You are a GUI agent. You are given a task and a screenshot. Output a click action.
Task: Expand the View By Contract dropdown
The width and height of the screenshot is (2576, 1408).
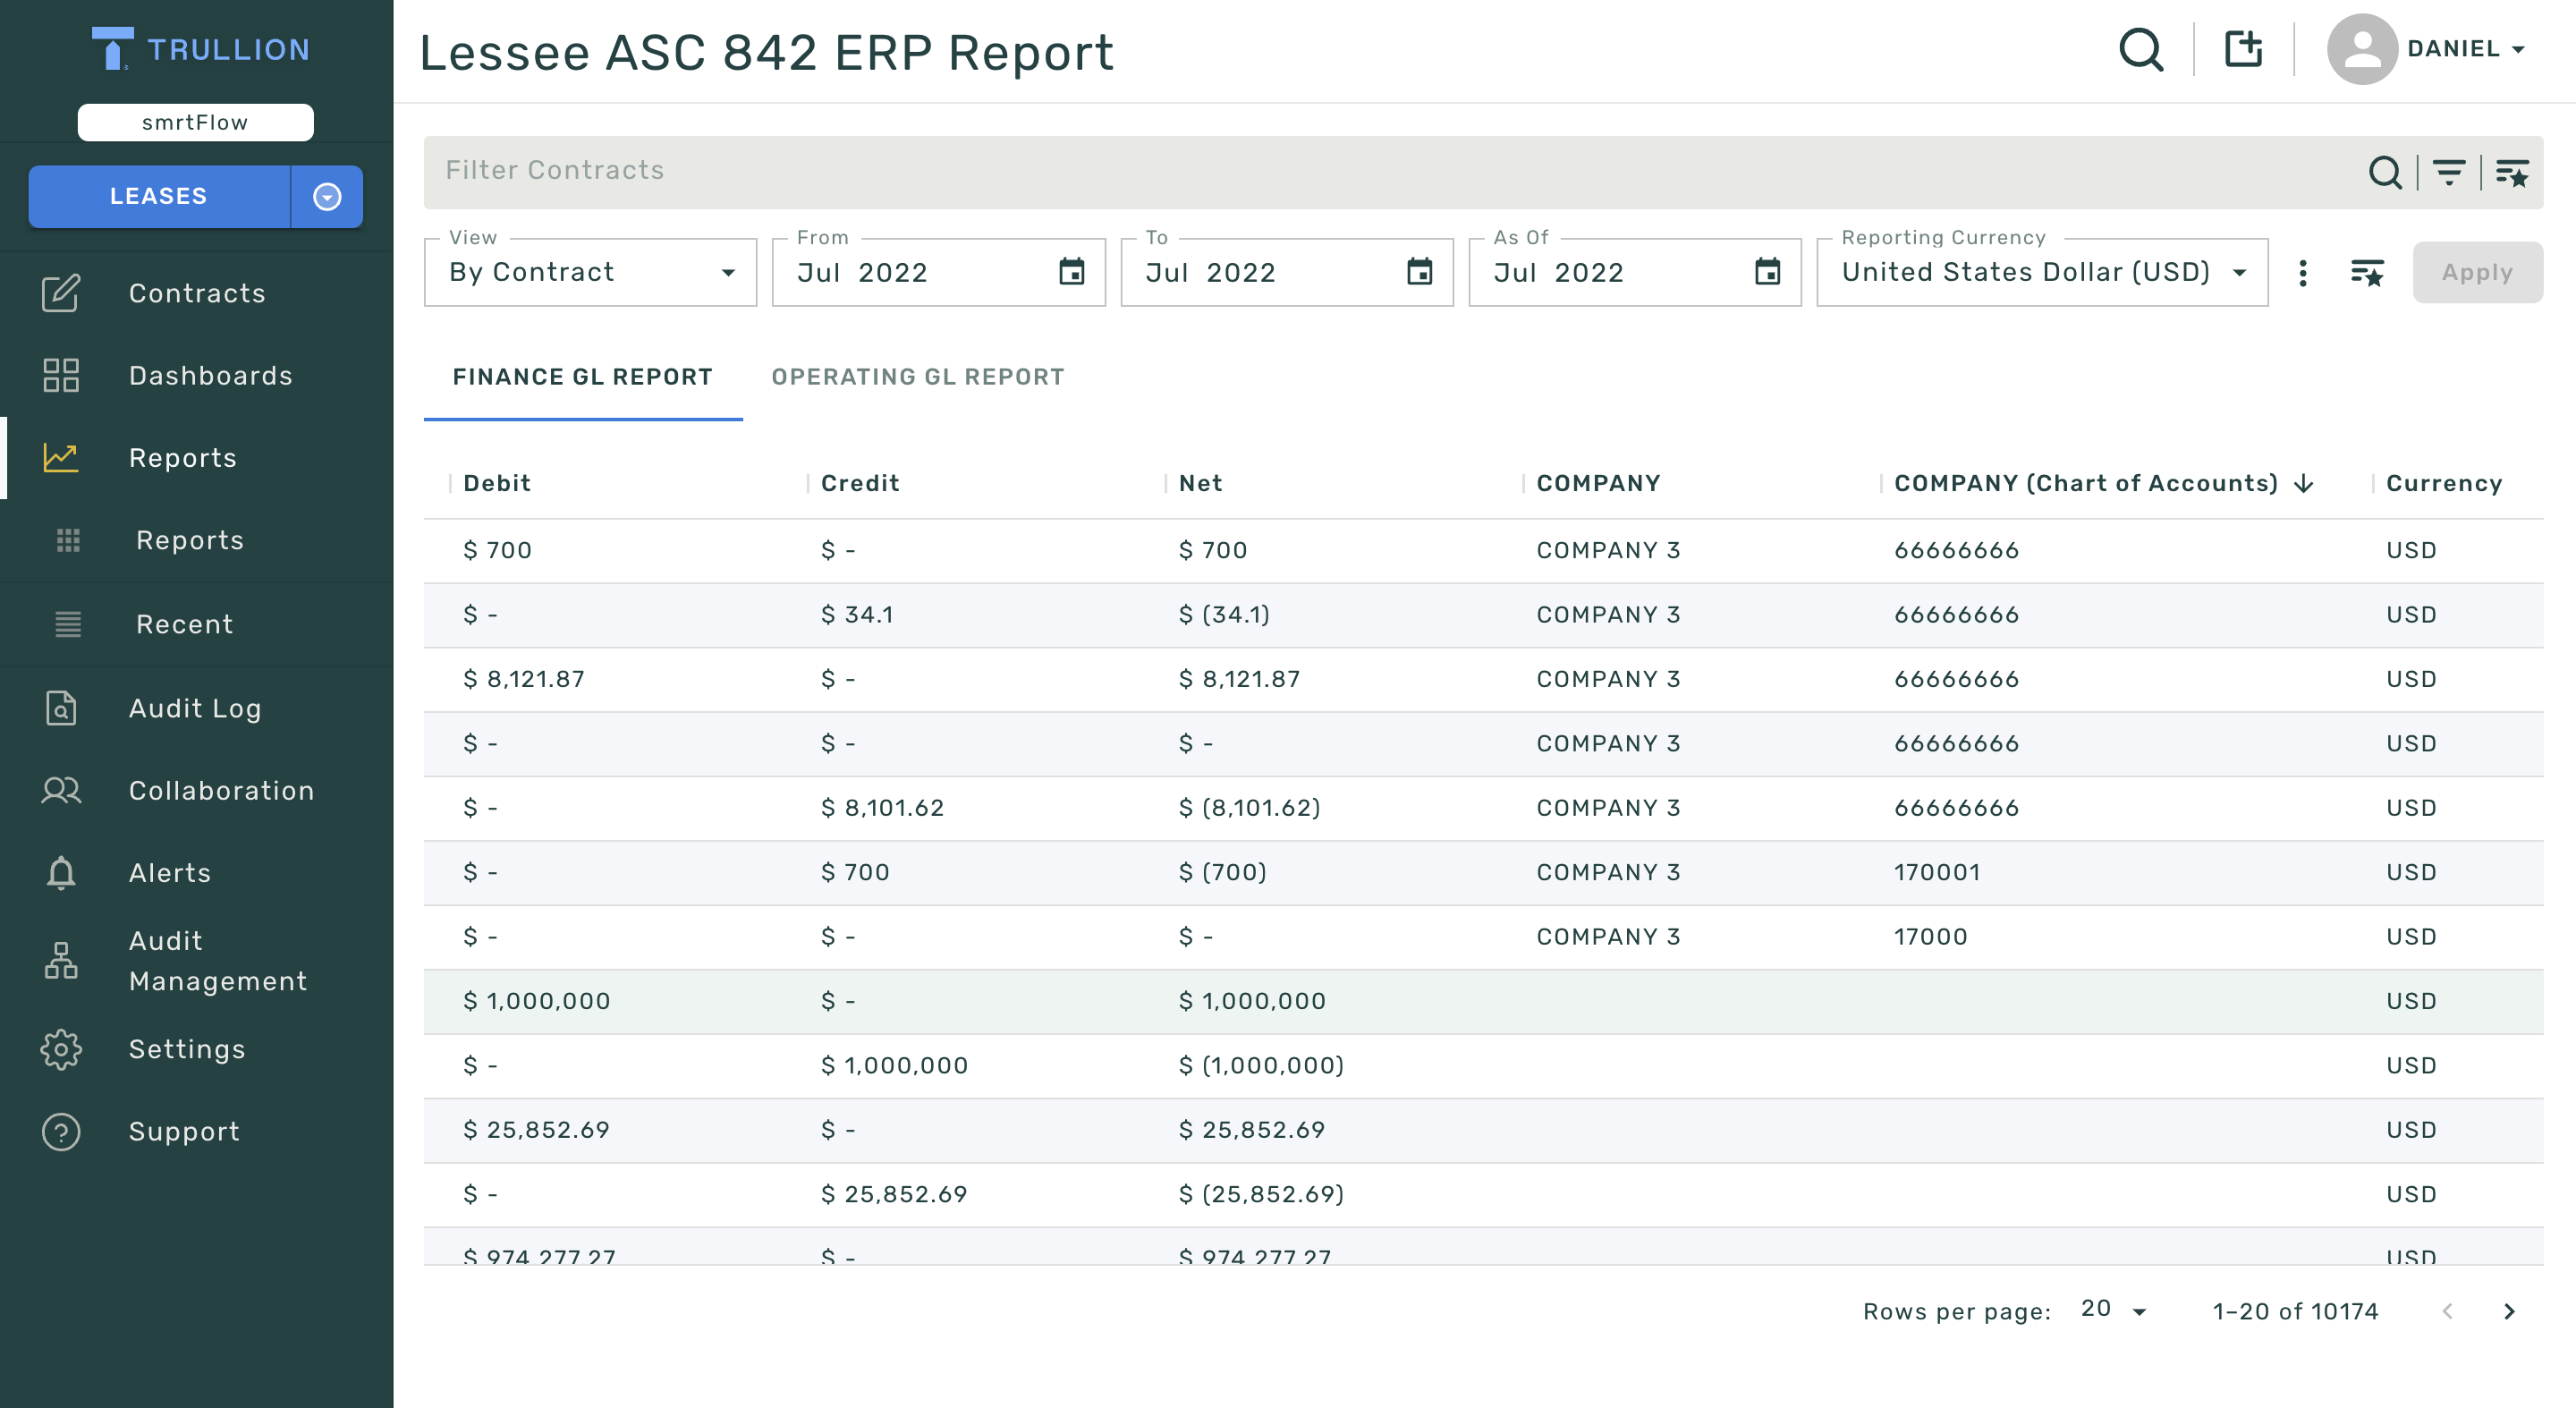[590, 272]
